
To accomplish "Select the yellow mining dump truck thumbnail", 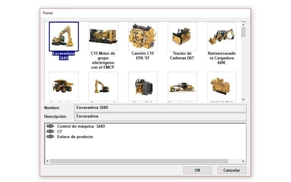I will (x=64, y=86).
